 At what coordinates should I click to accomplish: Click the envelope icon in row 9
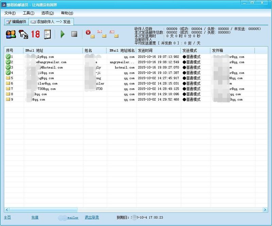[8, 99]
